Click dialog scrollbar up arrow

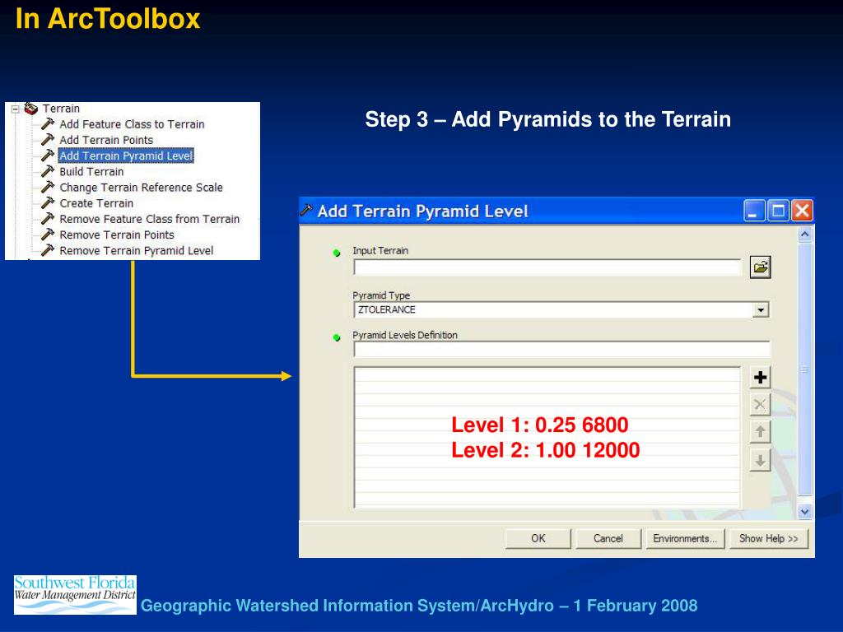pos(805,235)
